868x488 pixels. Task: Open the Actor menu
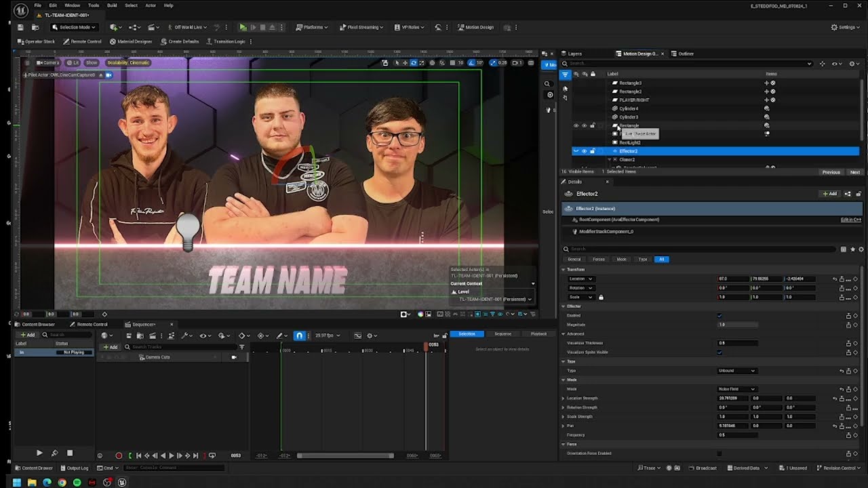(151, 5)
